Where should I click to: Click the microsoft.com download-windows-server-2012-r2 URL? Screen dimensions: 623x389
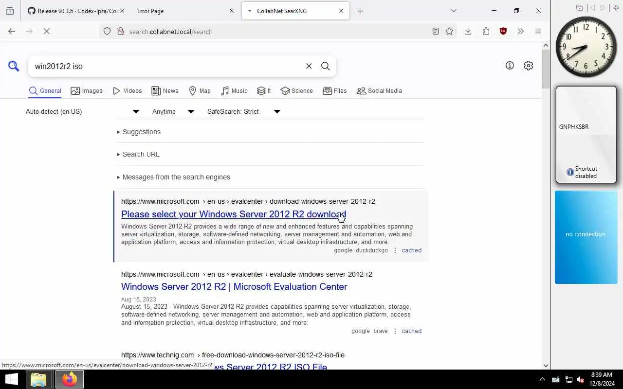pos(248,201)
